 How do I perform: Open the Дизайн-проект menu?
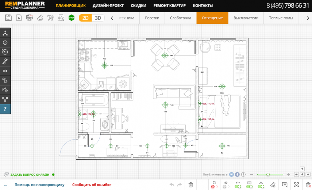(108, 5)
